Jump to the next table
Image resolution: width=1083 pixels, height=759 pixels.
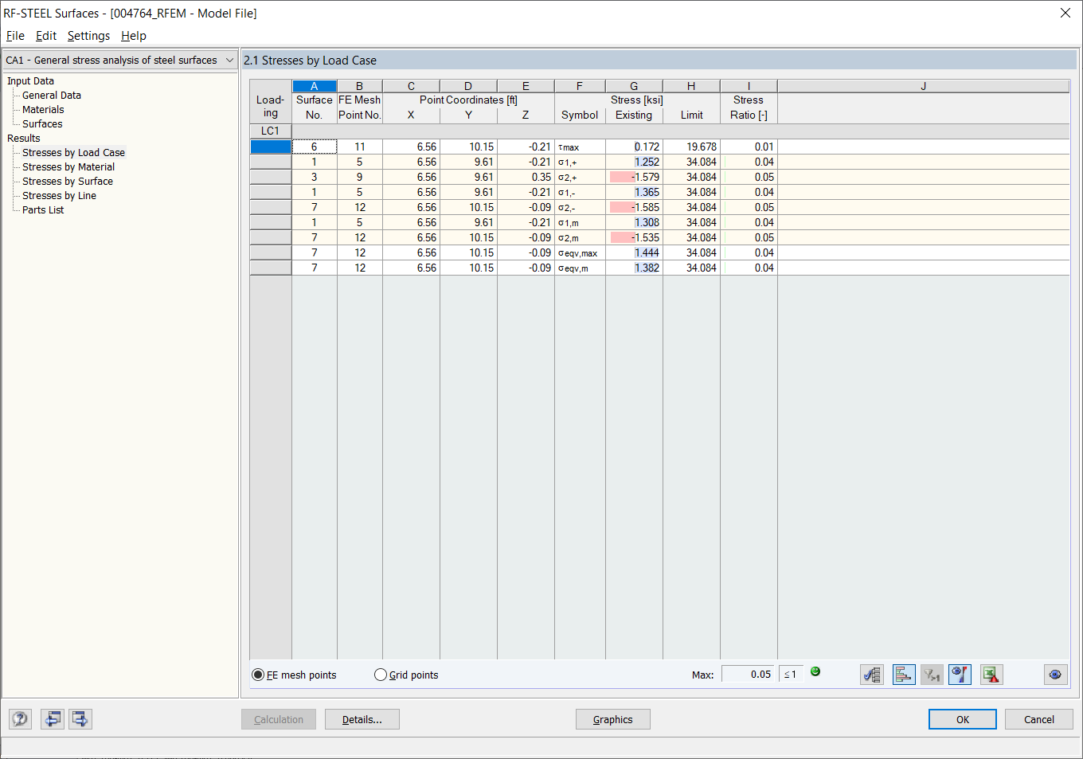80,718
